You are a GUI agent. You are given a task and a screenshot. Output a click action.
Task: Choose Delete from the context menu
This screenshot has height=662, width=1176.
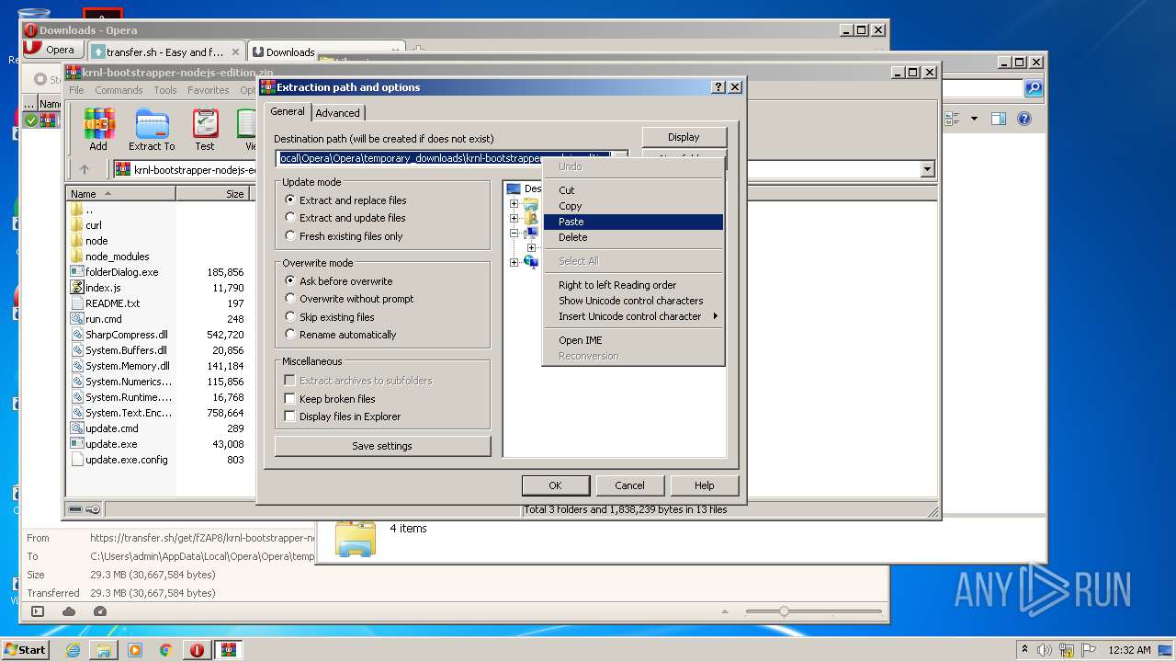tap(633, 237)
